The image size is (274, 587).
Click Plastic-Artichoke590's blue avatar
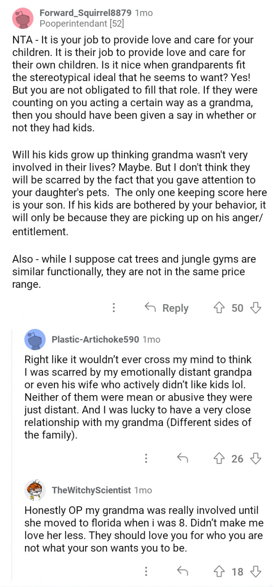(x=35, y=340)
